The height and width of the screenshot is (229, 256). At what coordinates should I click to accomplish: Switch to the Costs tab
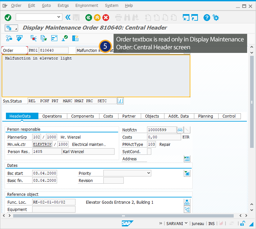coord(108,116)
